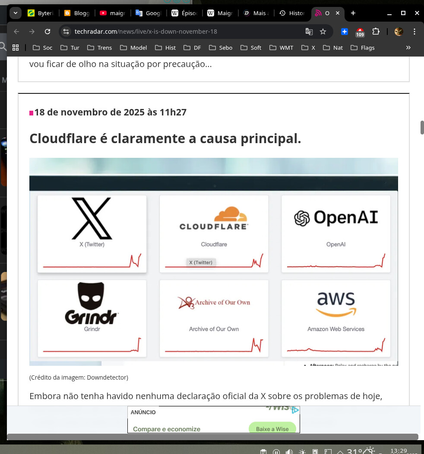Switch to the Wikipedia Épiso tab
Screen dimensions: 424x454
184,13
